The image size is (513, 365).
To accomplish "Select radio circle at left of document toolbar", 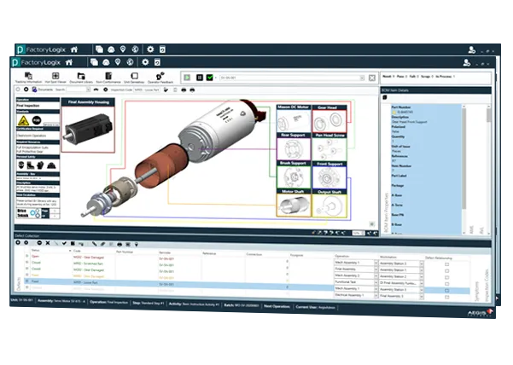I will [18, 90].
